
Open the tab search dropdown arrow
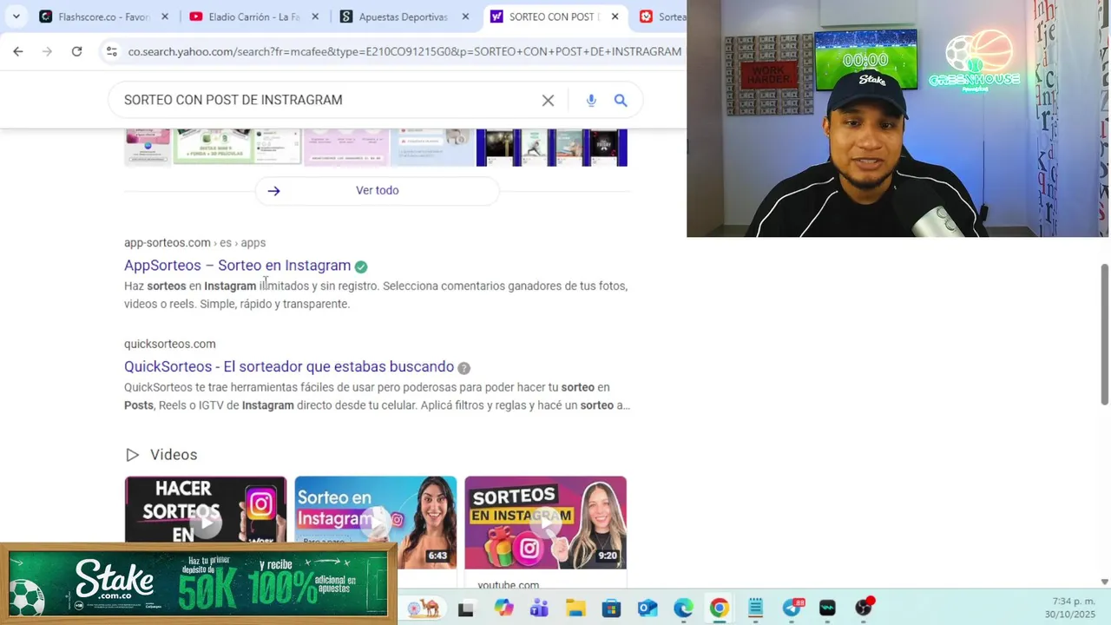[x=16, y=16]
